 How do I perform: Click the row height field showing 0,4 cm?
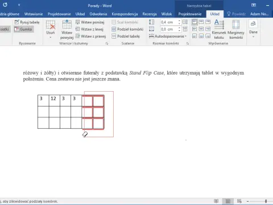[168, 22]
